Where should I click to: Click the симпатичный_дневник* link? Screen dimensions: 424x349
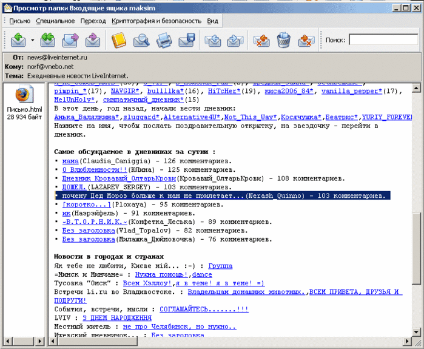click(x=143, y=100)
